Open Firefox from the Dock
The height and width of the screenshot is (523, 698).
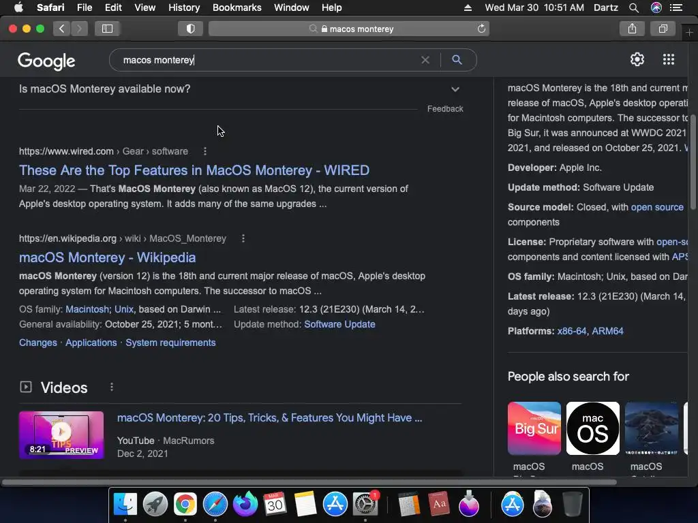tap(245, 504)
